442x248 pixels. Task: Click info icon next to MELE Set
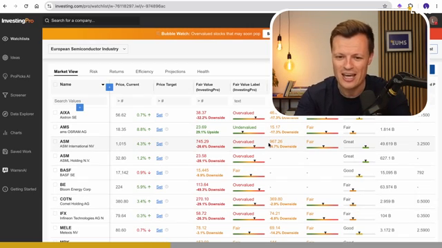[x=166, y=229]
